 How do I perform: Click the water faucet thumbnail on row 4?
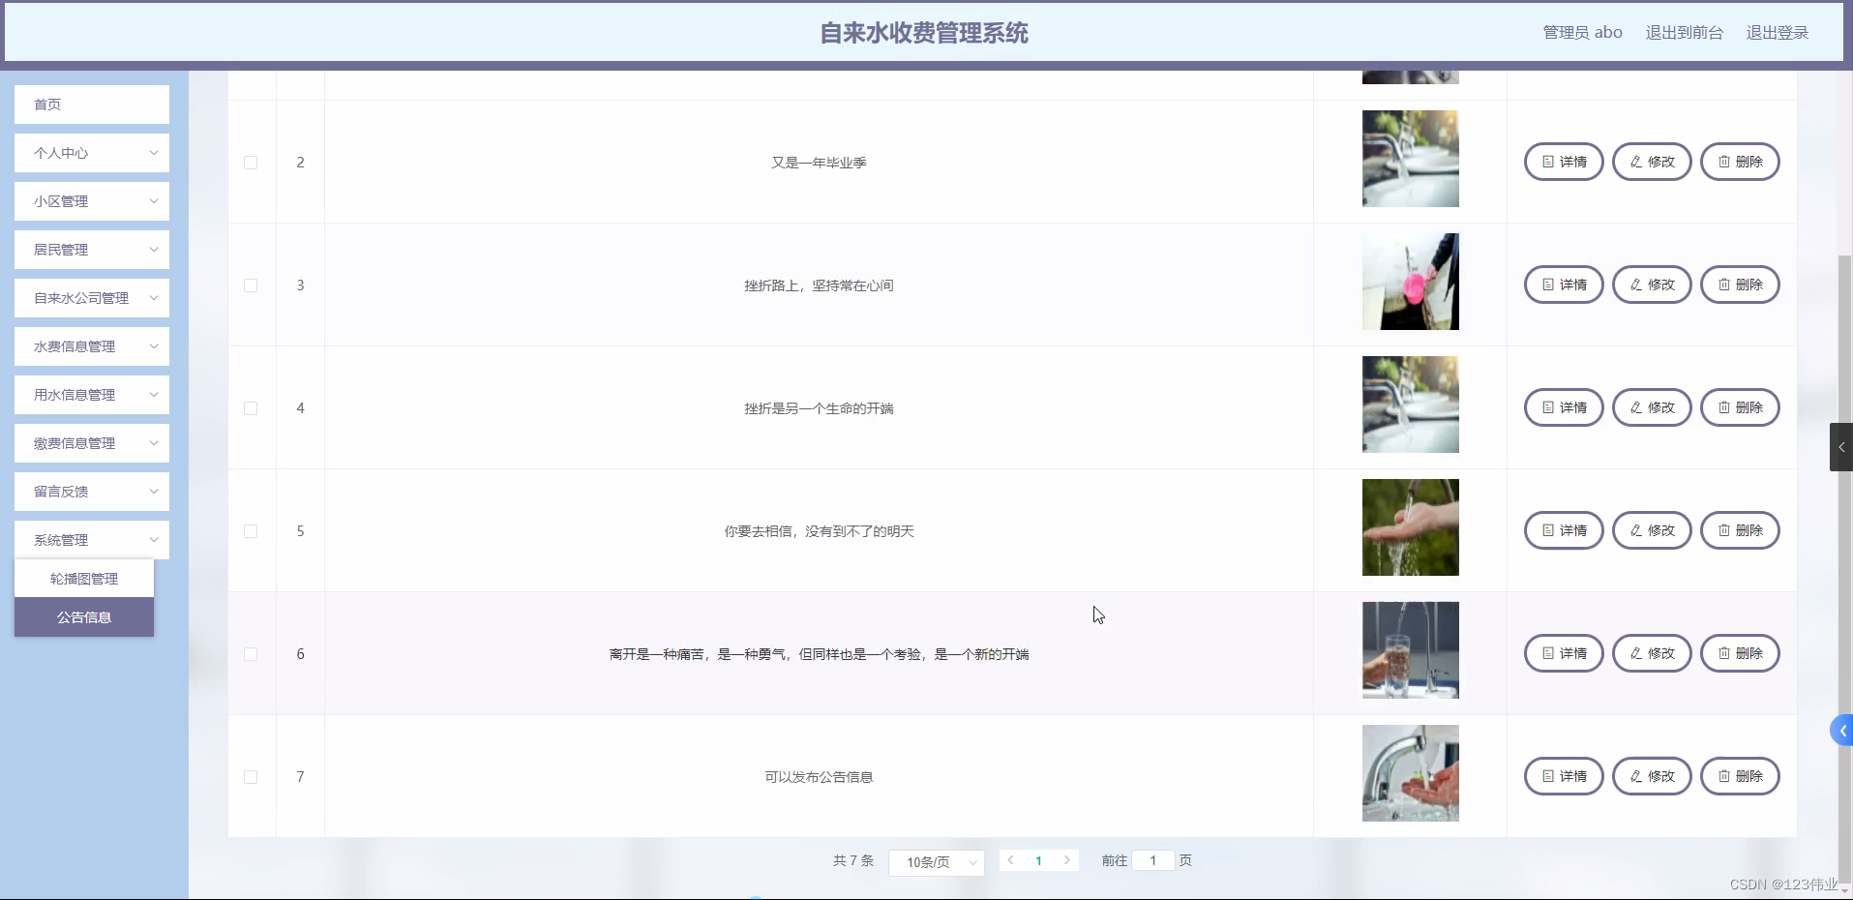[1410, 405]
